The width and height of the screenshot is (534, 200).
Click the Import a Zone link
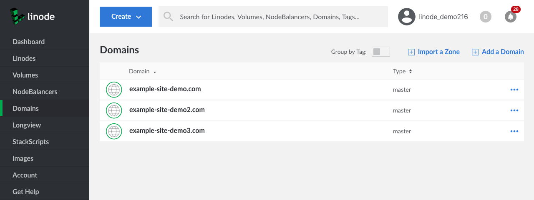(434, 52)
